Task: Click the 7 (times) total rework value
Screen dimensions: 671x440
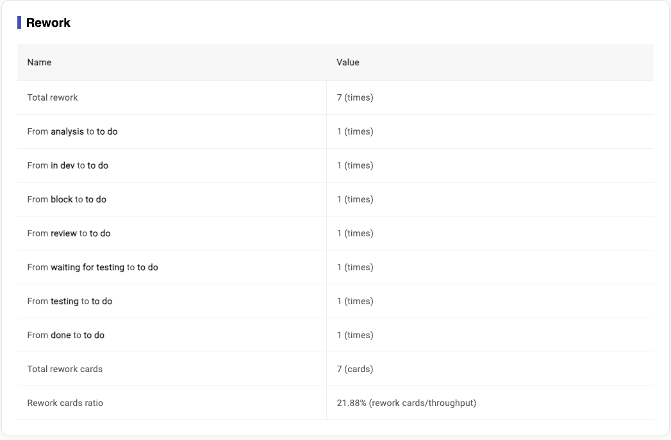Action: (x=355, y=97)
